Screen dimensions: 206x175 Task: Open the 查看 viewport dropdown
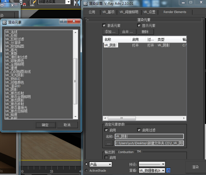click(152, 171)
